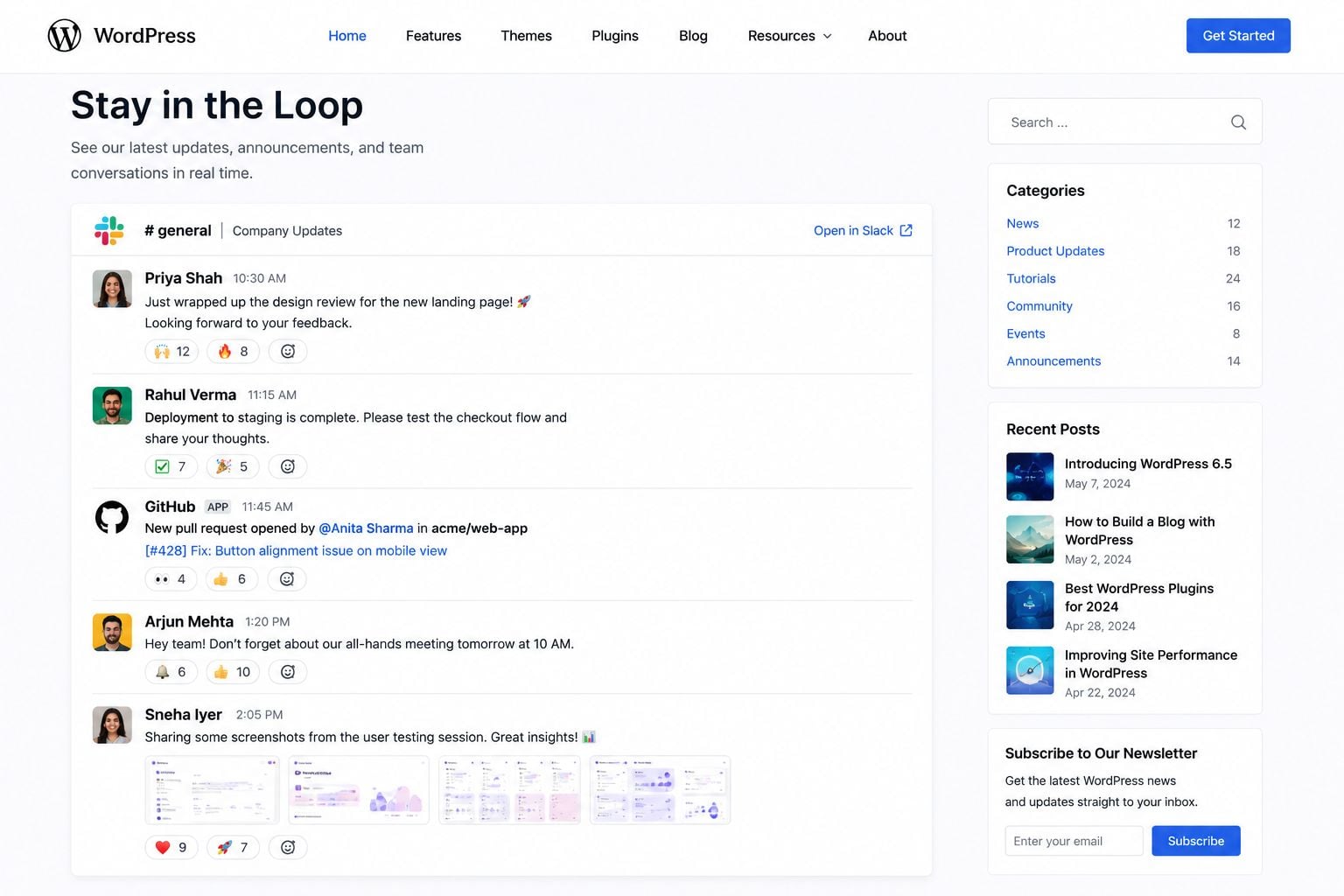Image resolution: width=1344 pixels, height=896 pixels.
Task: Add reaction to Priya Shah's message
Action: [288, 351]
